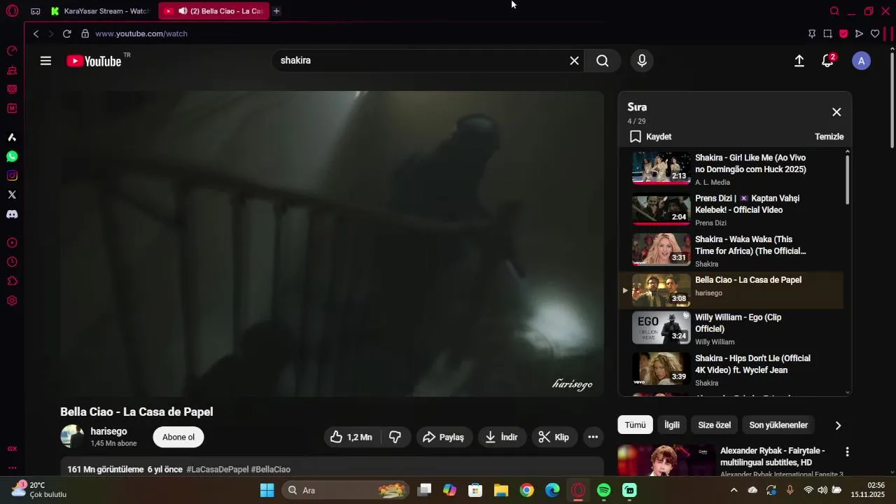Open the account avatar menu

click(861, 61)
